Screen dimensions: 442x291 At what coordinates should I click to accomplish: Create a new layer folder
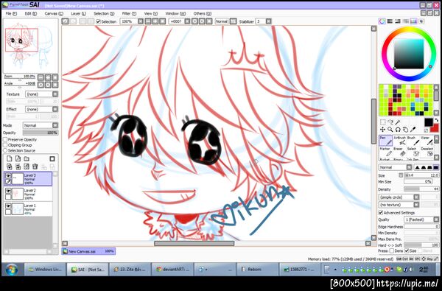tap(27, 158)
